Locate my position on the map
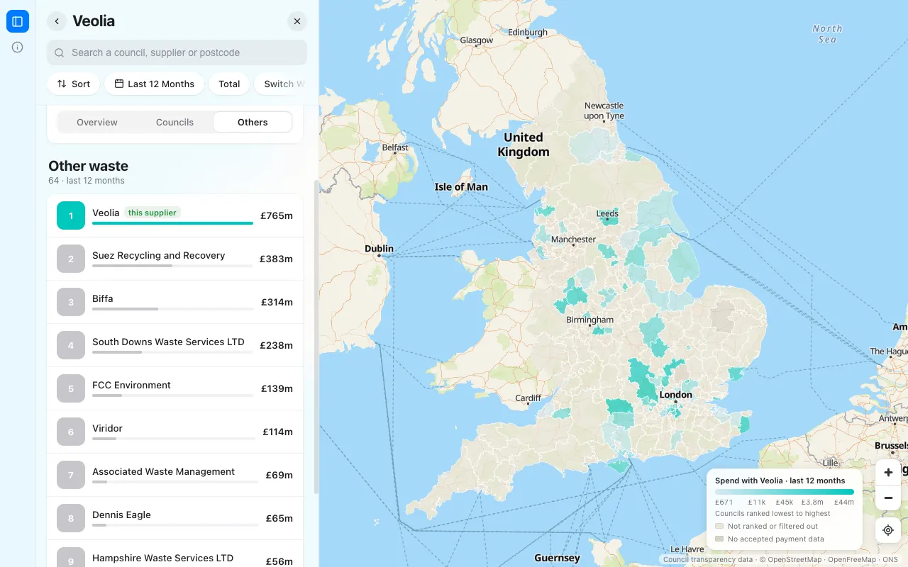Viewport: 908px width, 567px height. coord(888,530)
